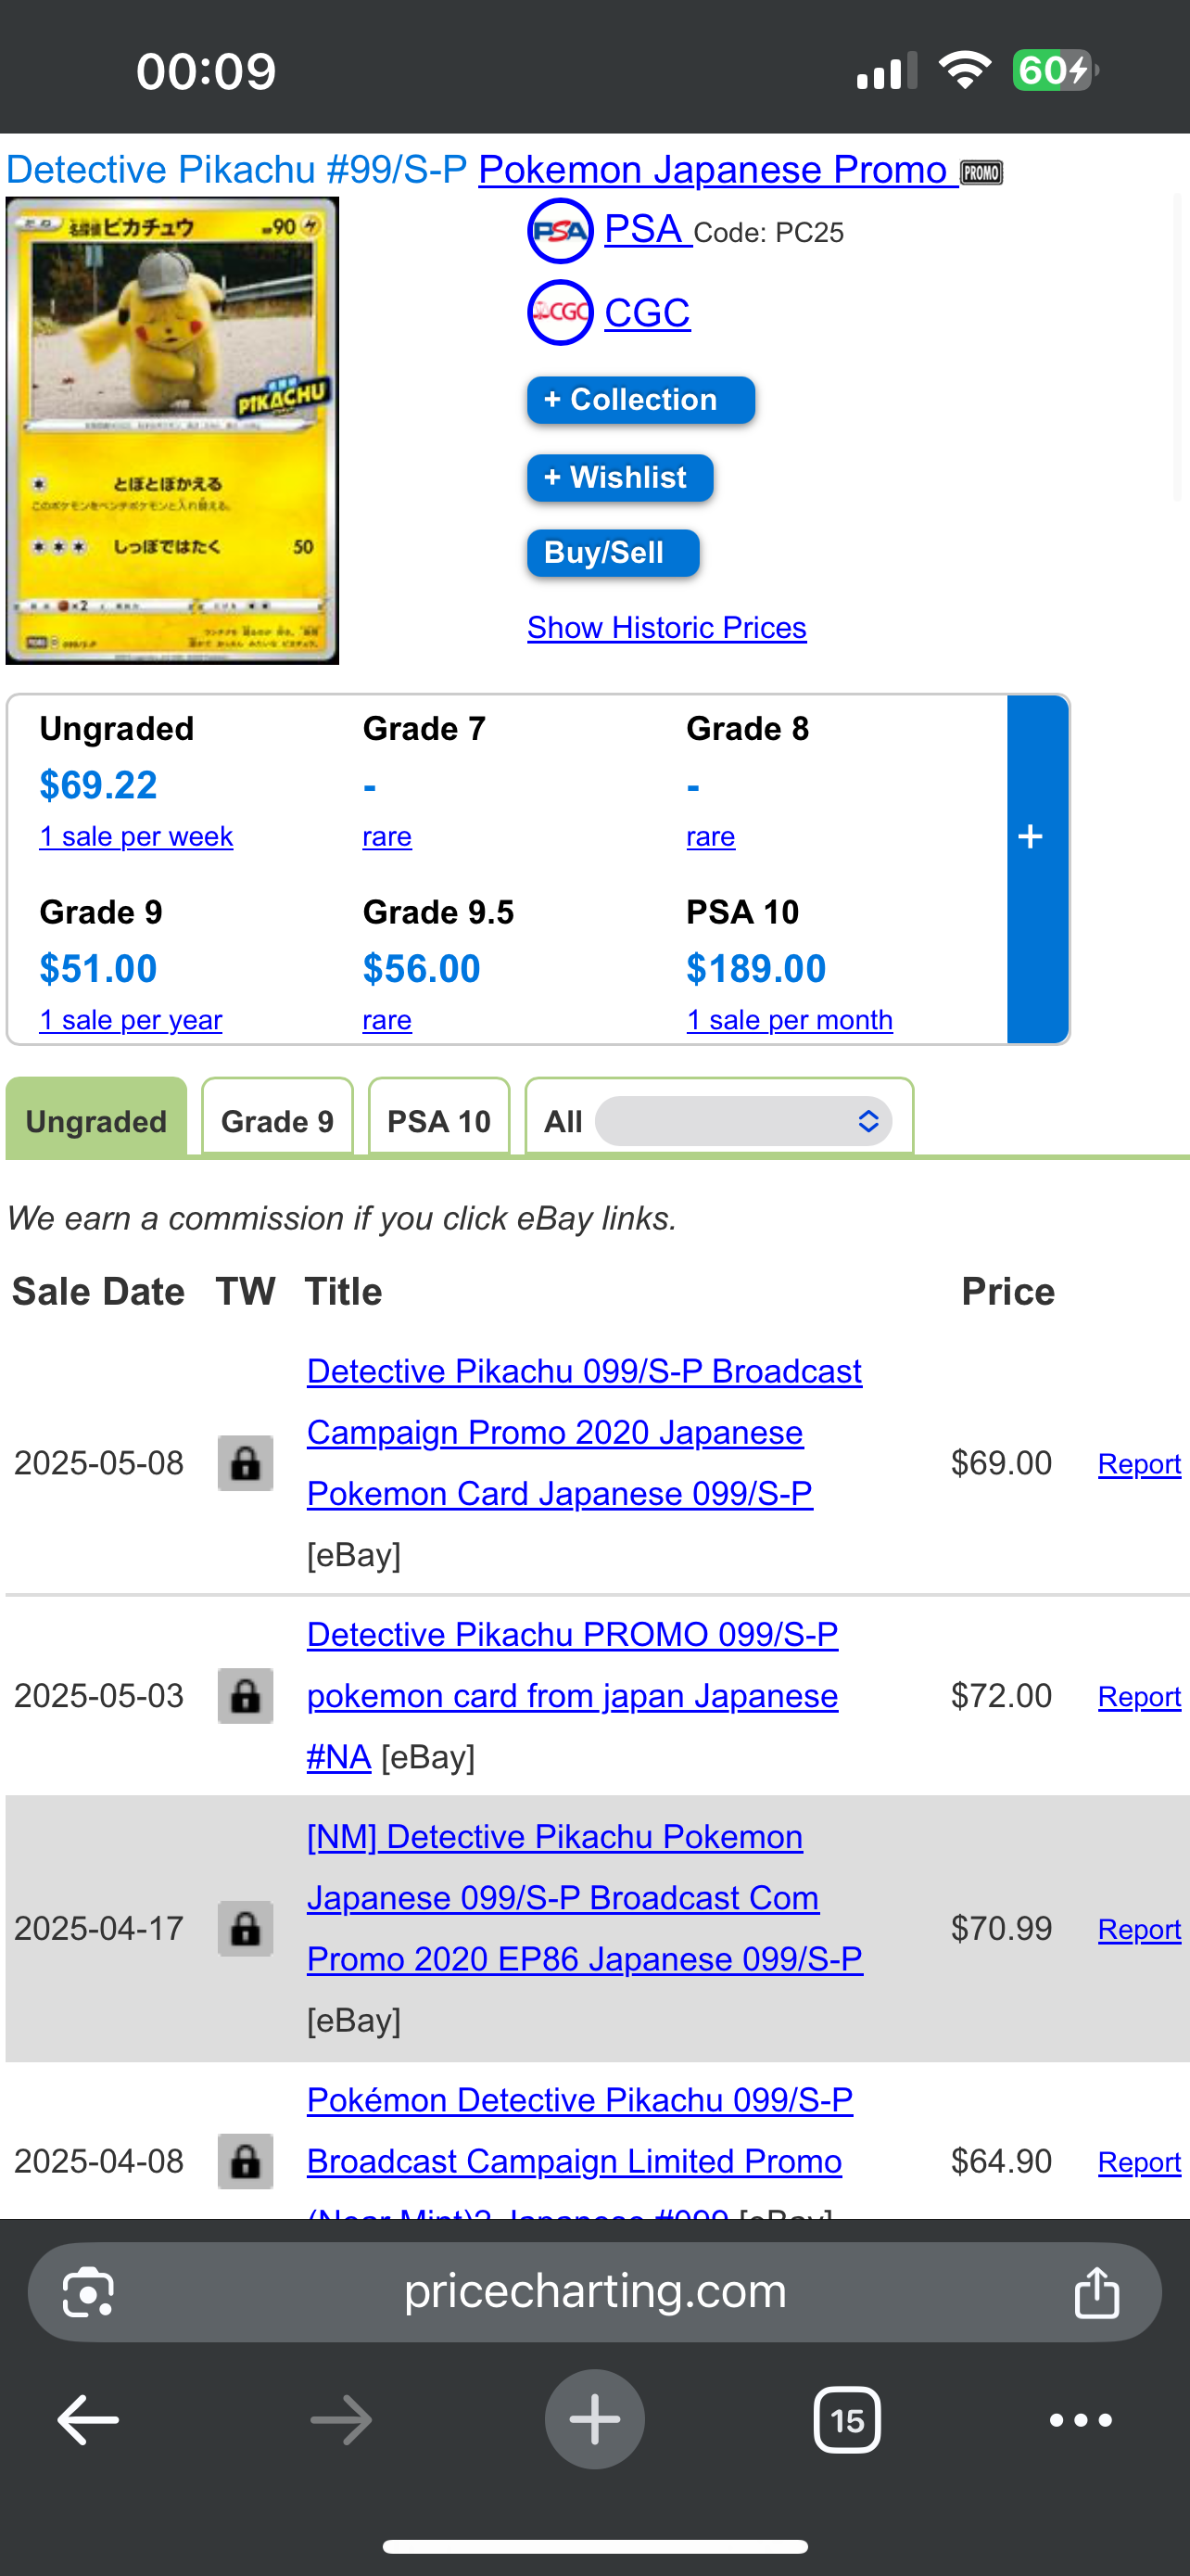The height and width of the screenshot is (2576, 1190).
Task: Tap the CGC logo icon
Action: 560,313
